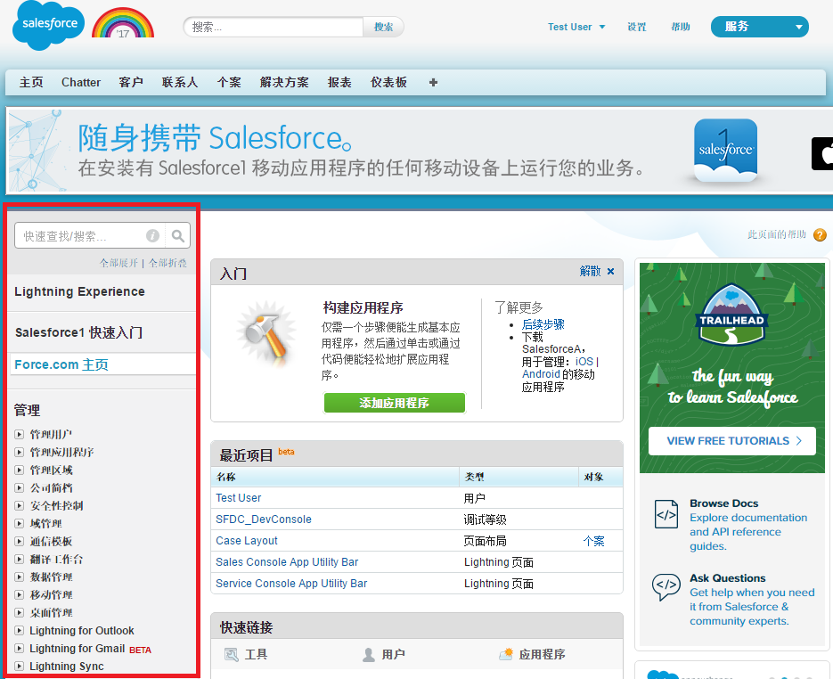The width and height of the screenshot is (833, 679).
Task: Open 此页面的帮助 question mark icon
Action: [x=819, y=234]
